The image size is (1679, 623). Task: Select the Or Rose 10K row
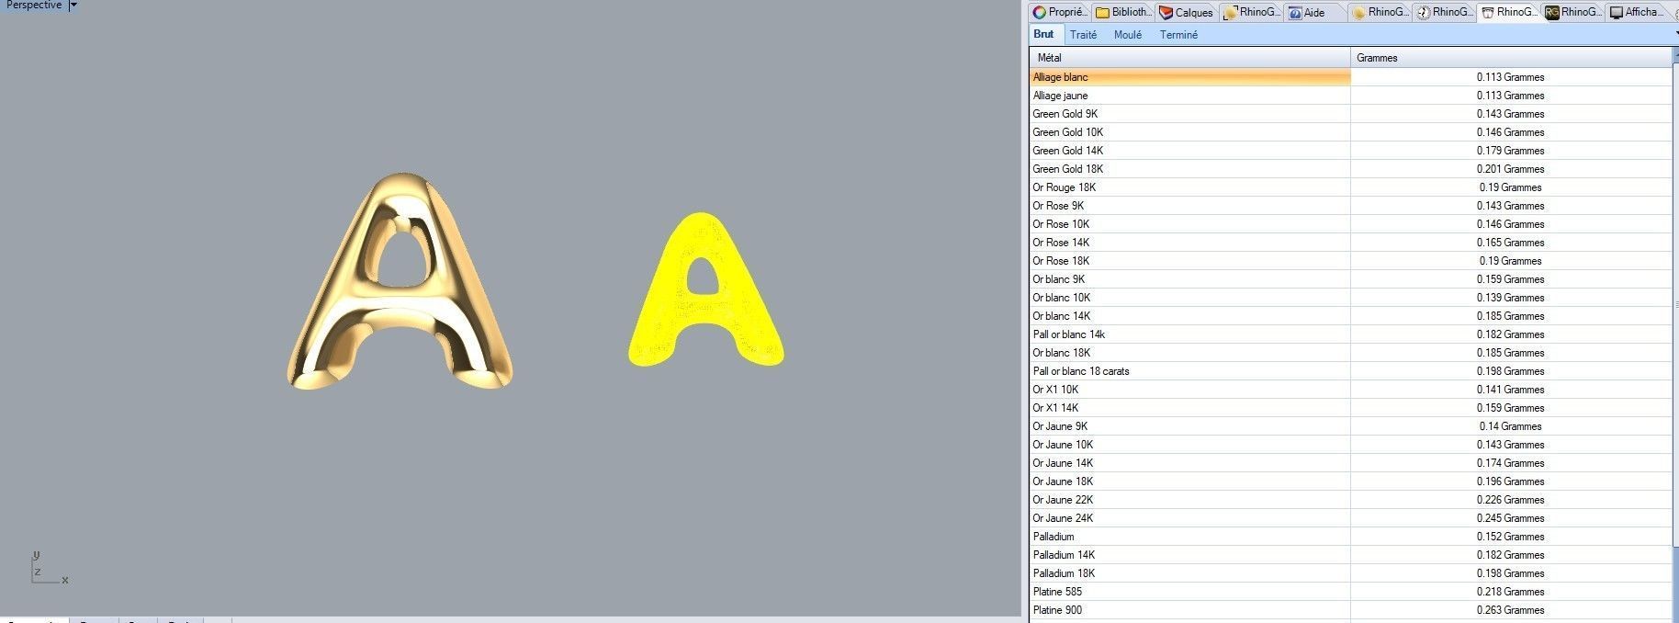click(1350, 224)
